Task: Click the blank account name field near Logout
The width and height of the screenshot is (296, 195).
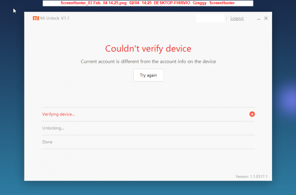Action: [210, 18]
